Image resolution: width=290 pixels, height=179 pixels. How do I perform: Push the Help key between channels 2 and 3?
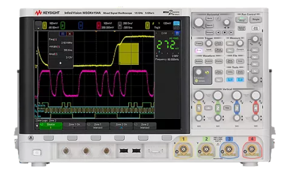pyautogui.click(x=227, y=108)
